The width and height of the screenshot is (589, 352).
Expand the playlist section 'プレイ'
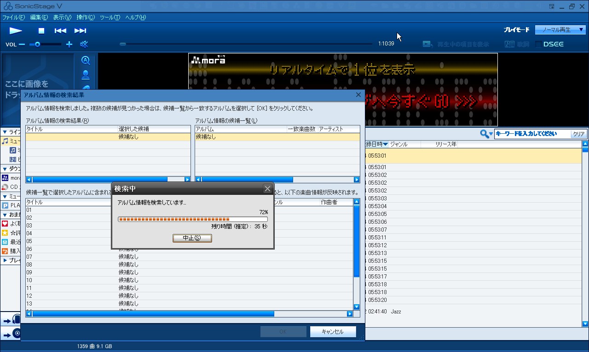(5, 261)
